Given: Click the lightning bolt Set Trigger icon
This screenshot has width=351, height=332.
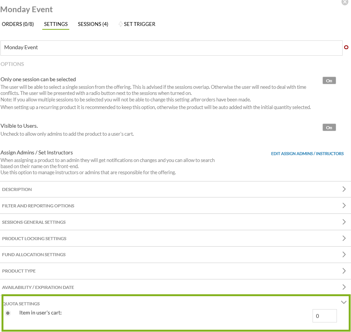Looking at the screenshot, I should point(121,24).
